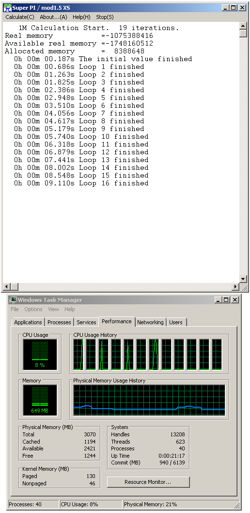Viewport: 250px width, 513px height.
Task: Click the Handles value 13208
Action: [177, 434]
